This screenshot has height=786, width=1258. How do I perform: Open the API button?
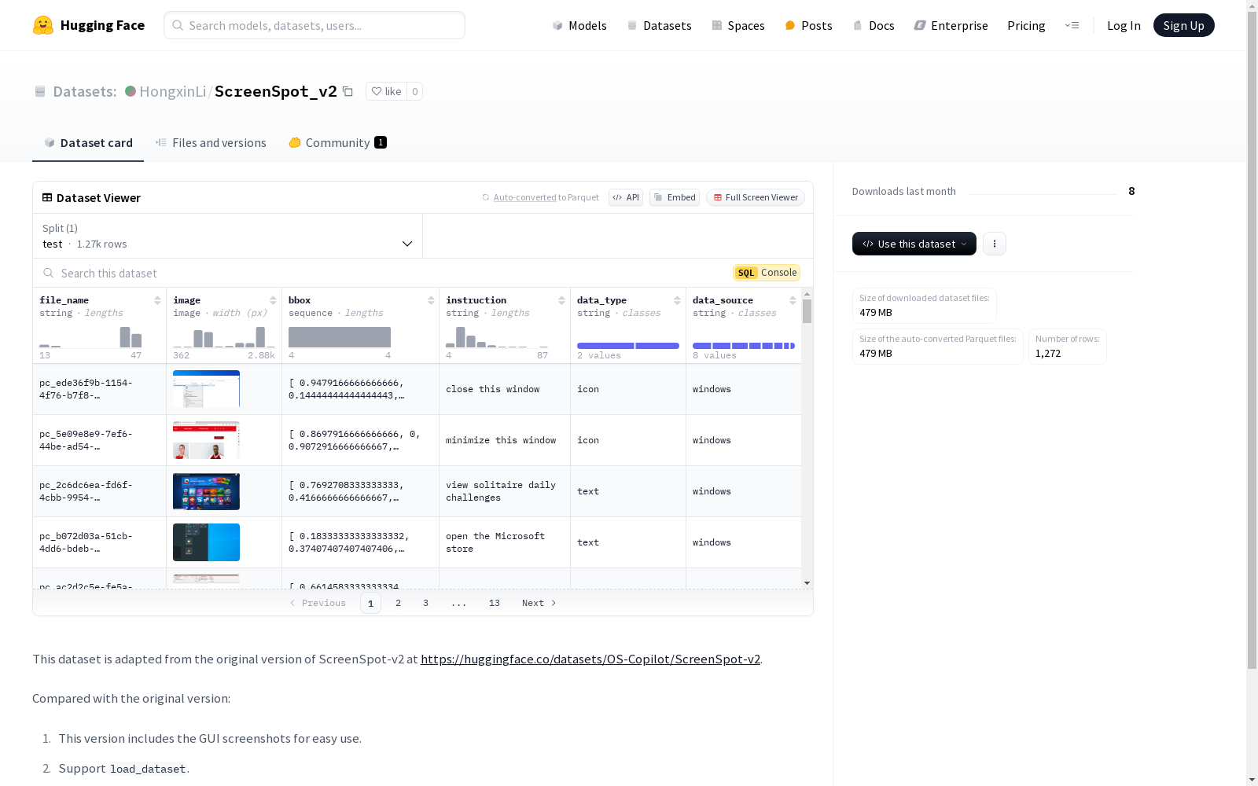tap(626, 197)
